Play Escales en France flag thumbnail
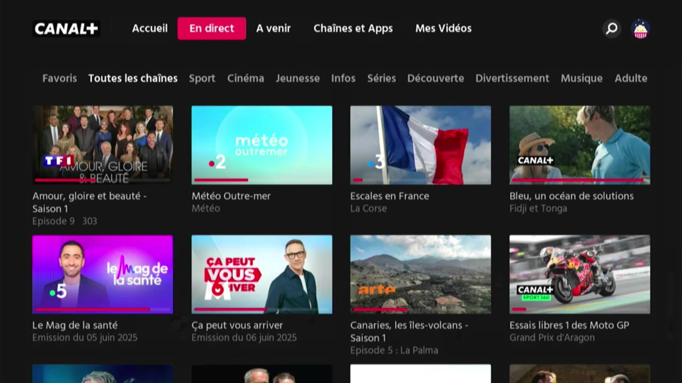The height and width of the screenshot is (383, 682). coord(421,145)
